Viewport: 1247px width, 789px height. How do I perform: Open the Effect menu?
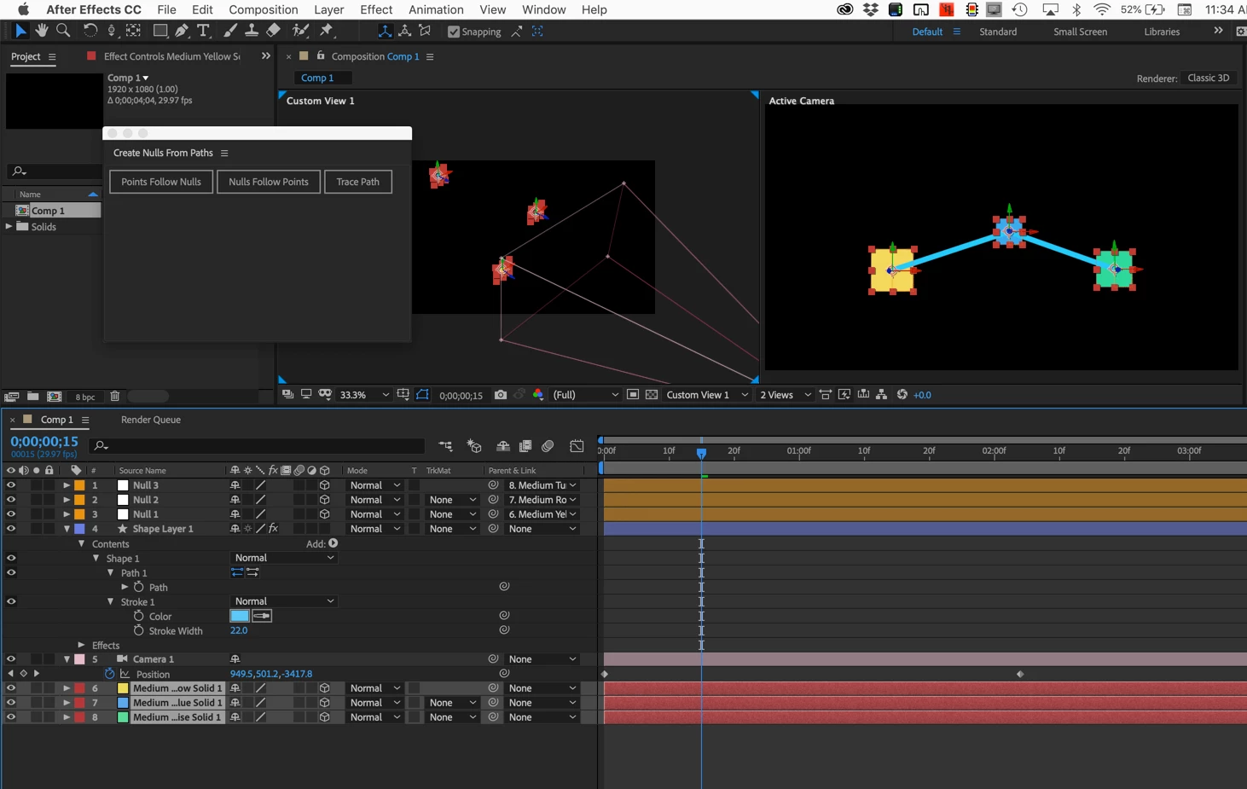[376, 9]
